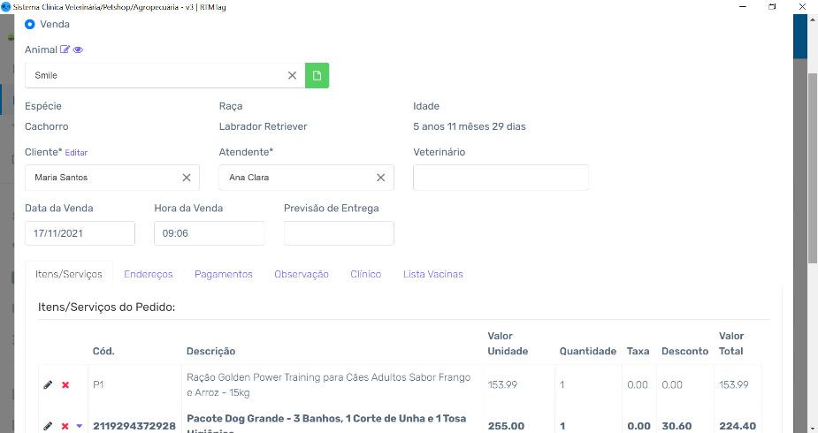Click the Taxa column header
This screenshot has width=818, height=433.
pyautogui.click(x=638, y=351)
